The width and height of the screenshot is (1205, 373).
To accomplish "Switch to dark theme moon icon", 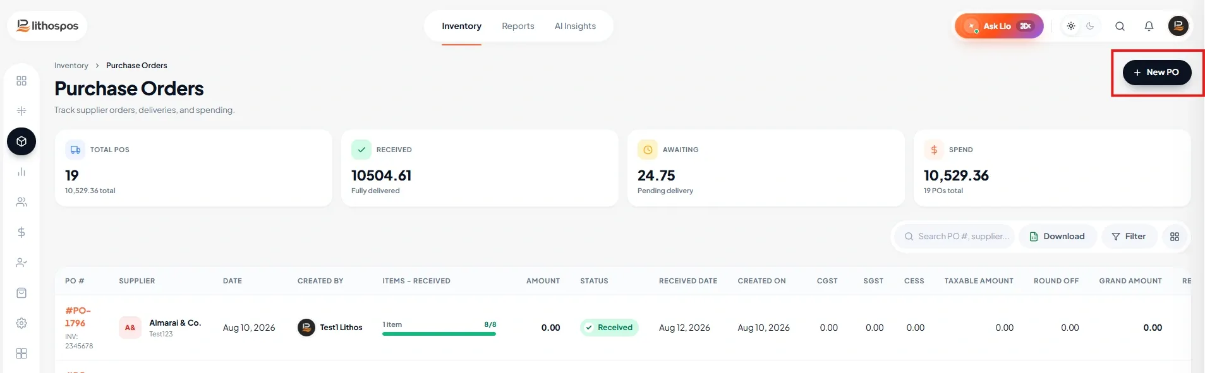I will coord(1090,26).
